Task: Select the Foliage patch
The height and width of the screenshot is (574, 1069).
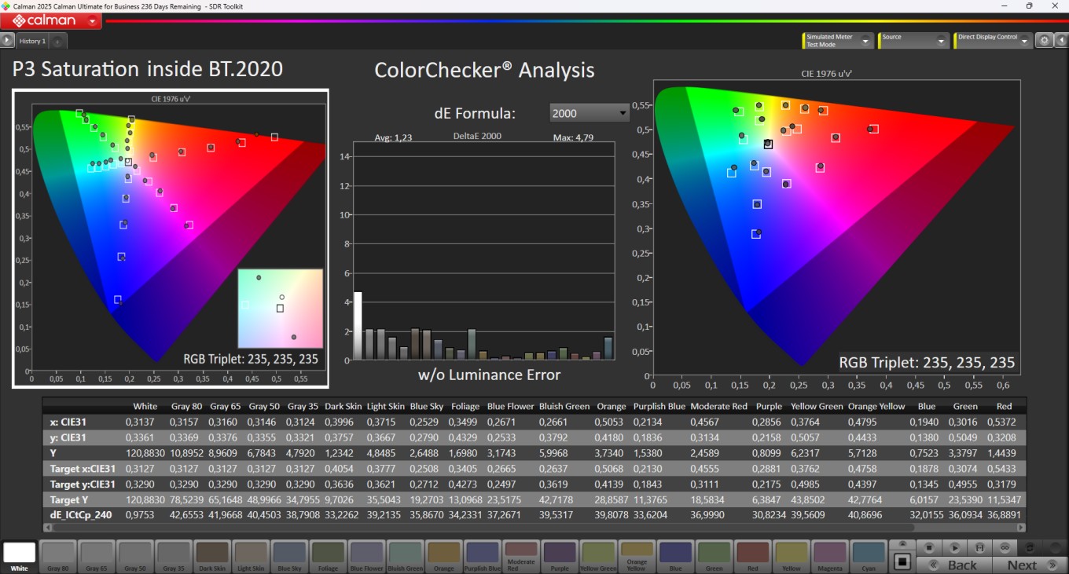Action: (328, 556)
